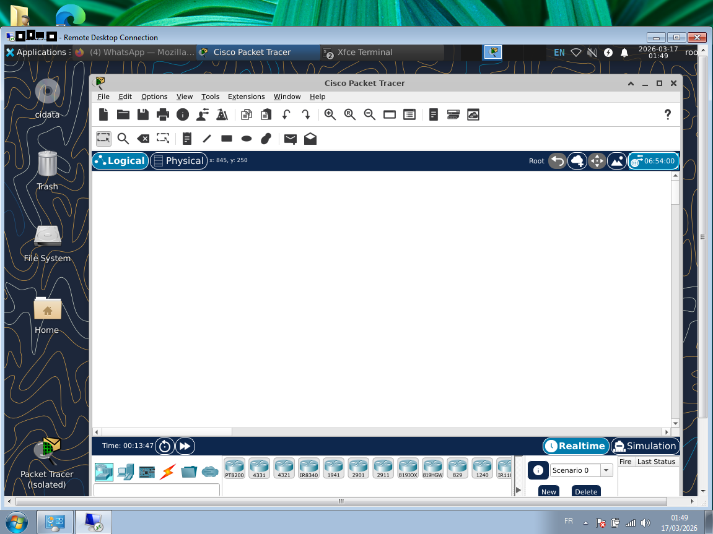Screen dimensions: 713x534
Task: Switch to Realtime mode
Action: tap(575, 446)
